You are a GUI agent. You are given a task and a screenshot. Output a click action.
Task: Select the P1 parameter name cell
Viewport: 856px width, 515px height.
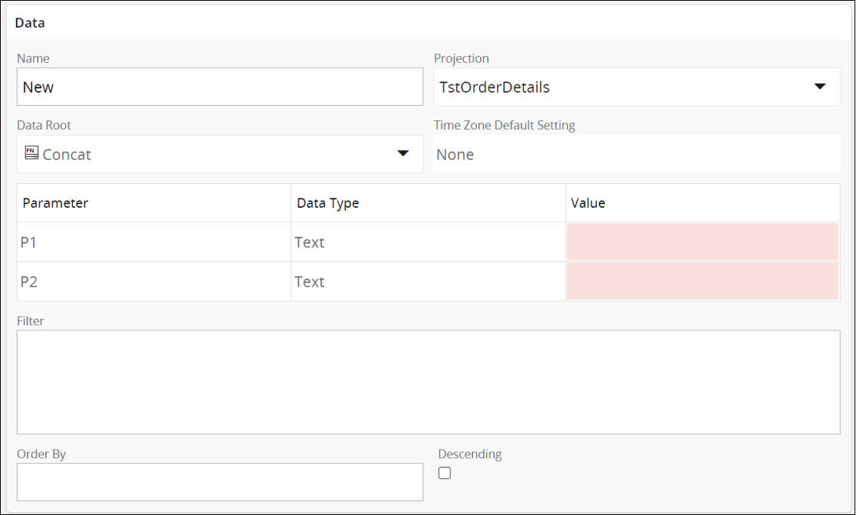pos(29,242)
